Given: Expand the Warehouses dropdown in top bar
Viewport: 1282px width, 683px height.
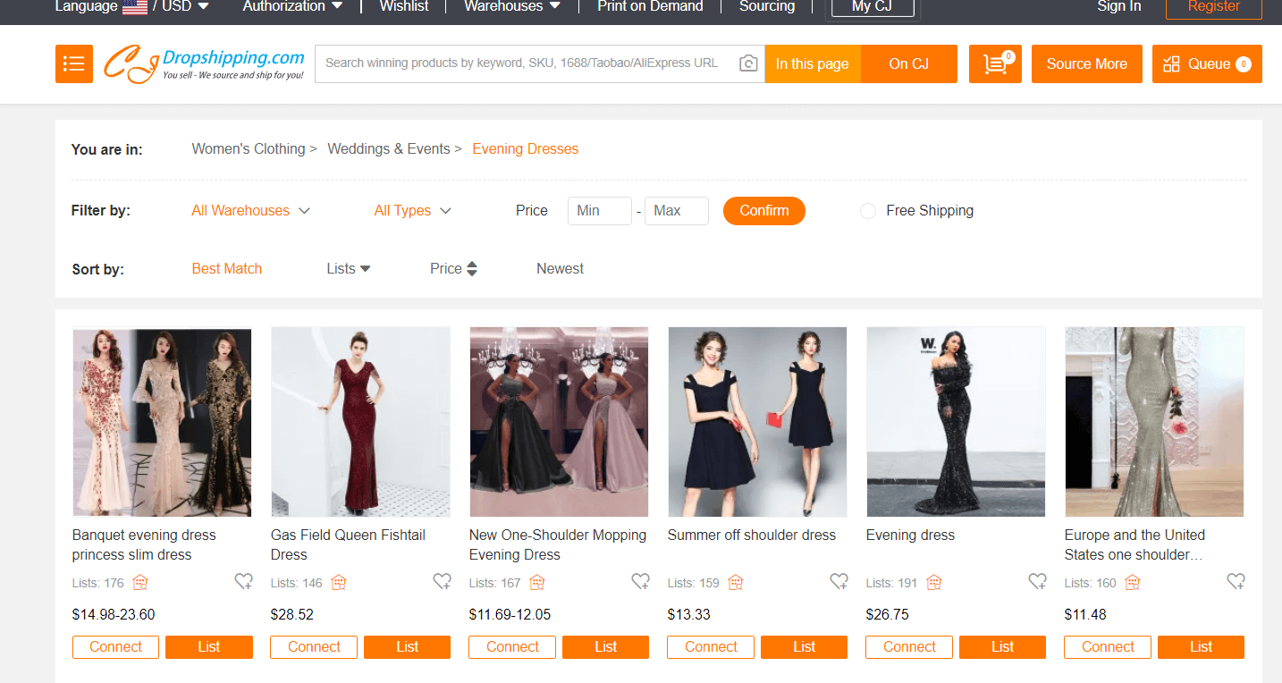Looking at the screenshot, I should (x=512, y=6).
